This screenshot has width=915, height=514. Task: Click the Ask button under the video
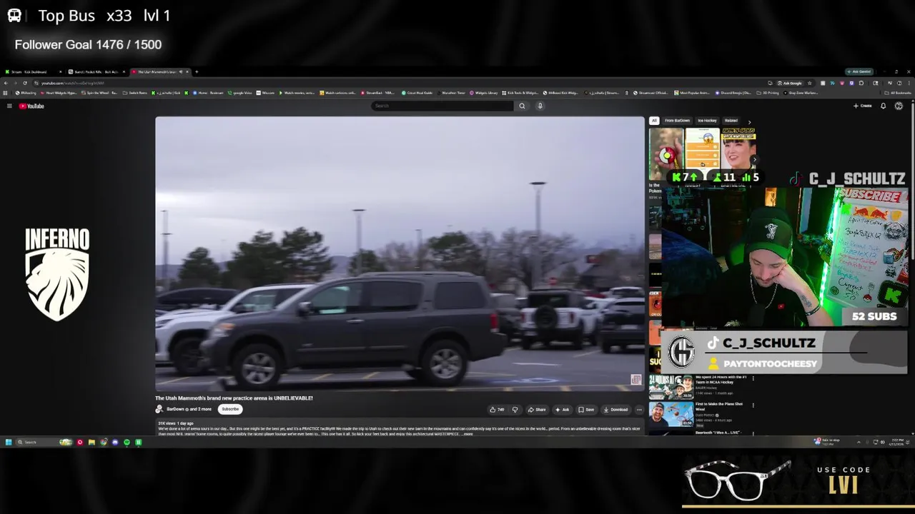coord(562,410)
